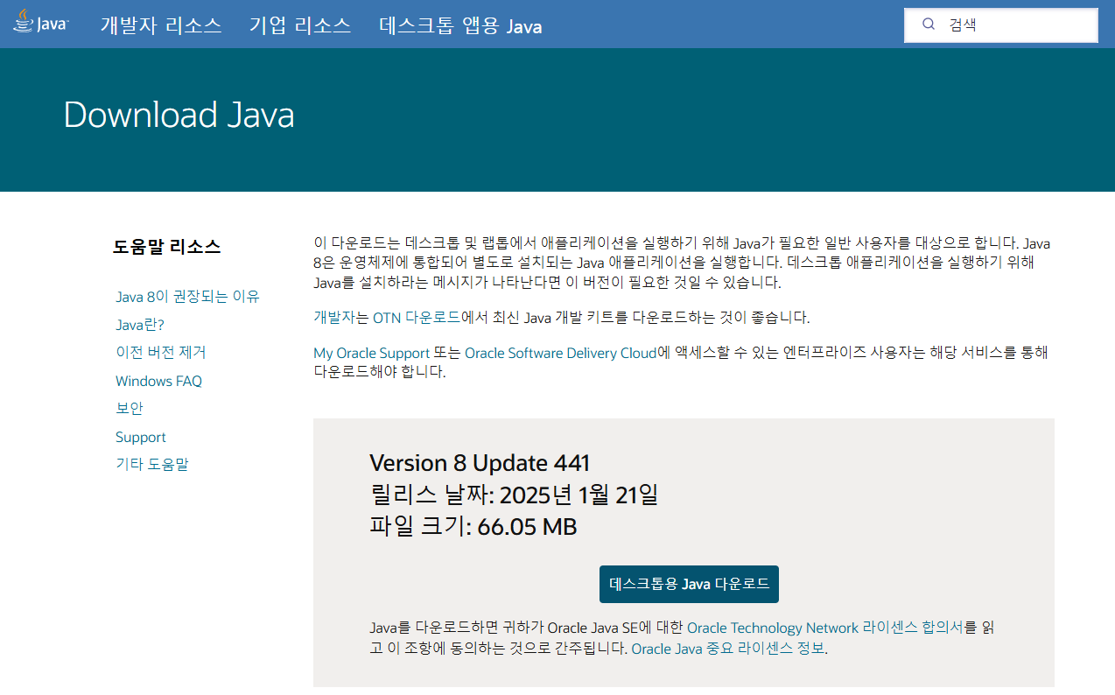The image size is (1115, 695).
Task: Click the 도움말 리소스 sidebar heading
Action: tap(166, 247)
